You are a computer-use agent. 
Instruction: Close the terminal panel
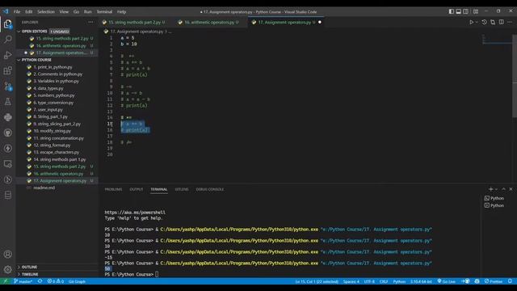coord(511,189)
